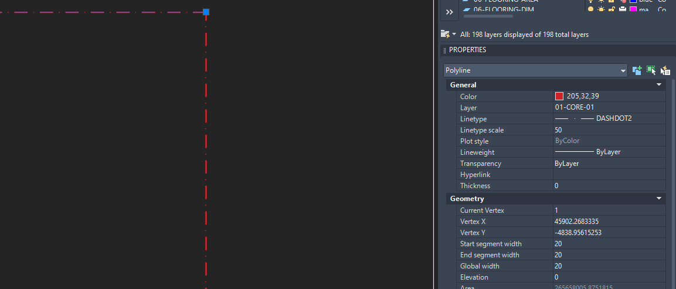Toggle plotting for 06-FLOORING-DIM layer printer icon
This screenshot has height=289, width=676.
pyautogui.click(x=622, y=9)
